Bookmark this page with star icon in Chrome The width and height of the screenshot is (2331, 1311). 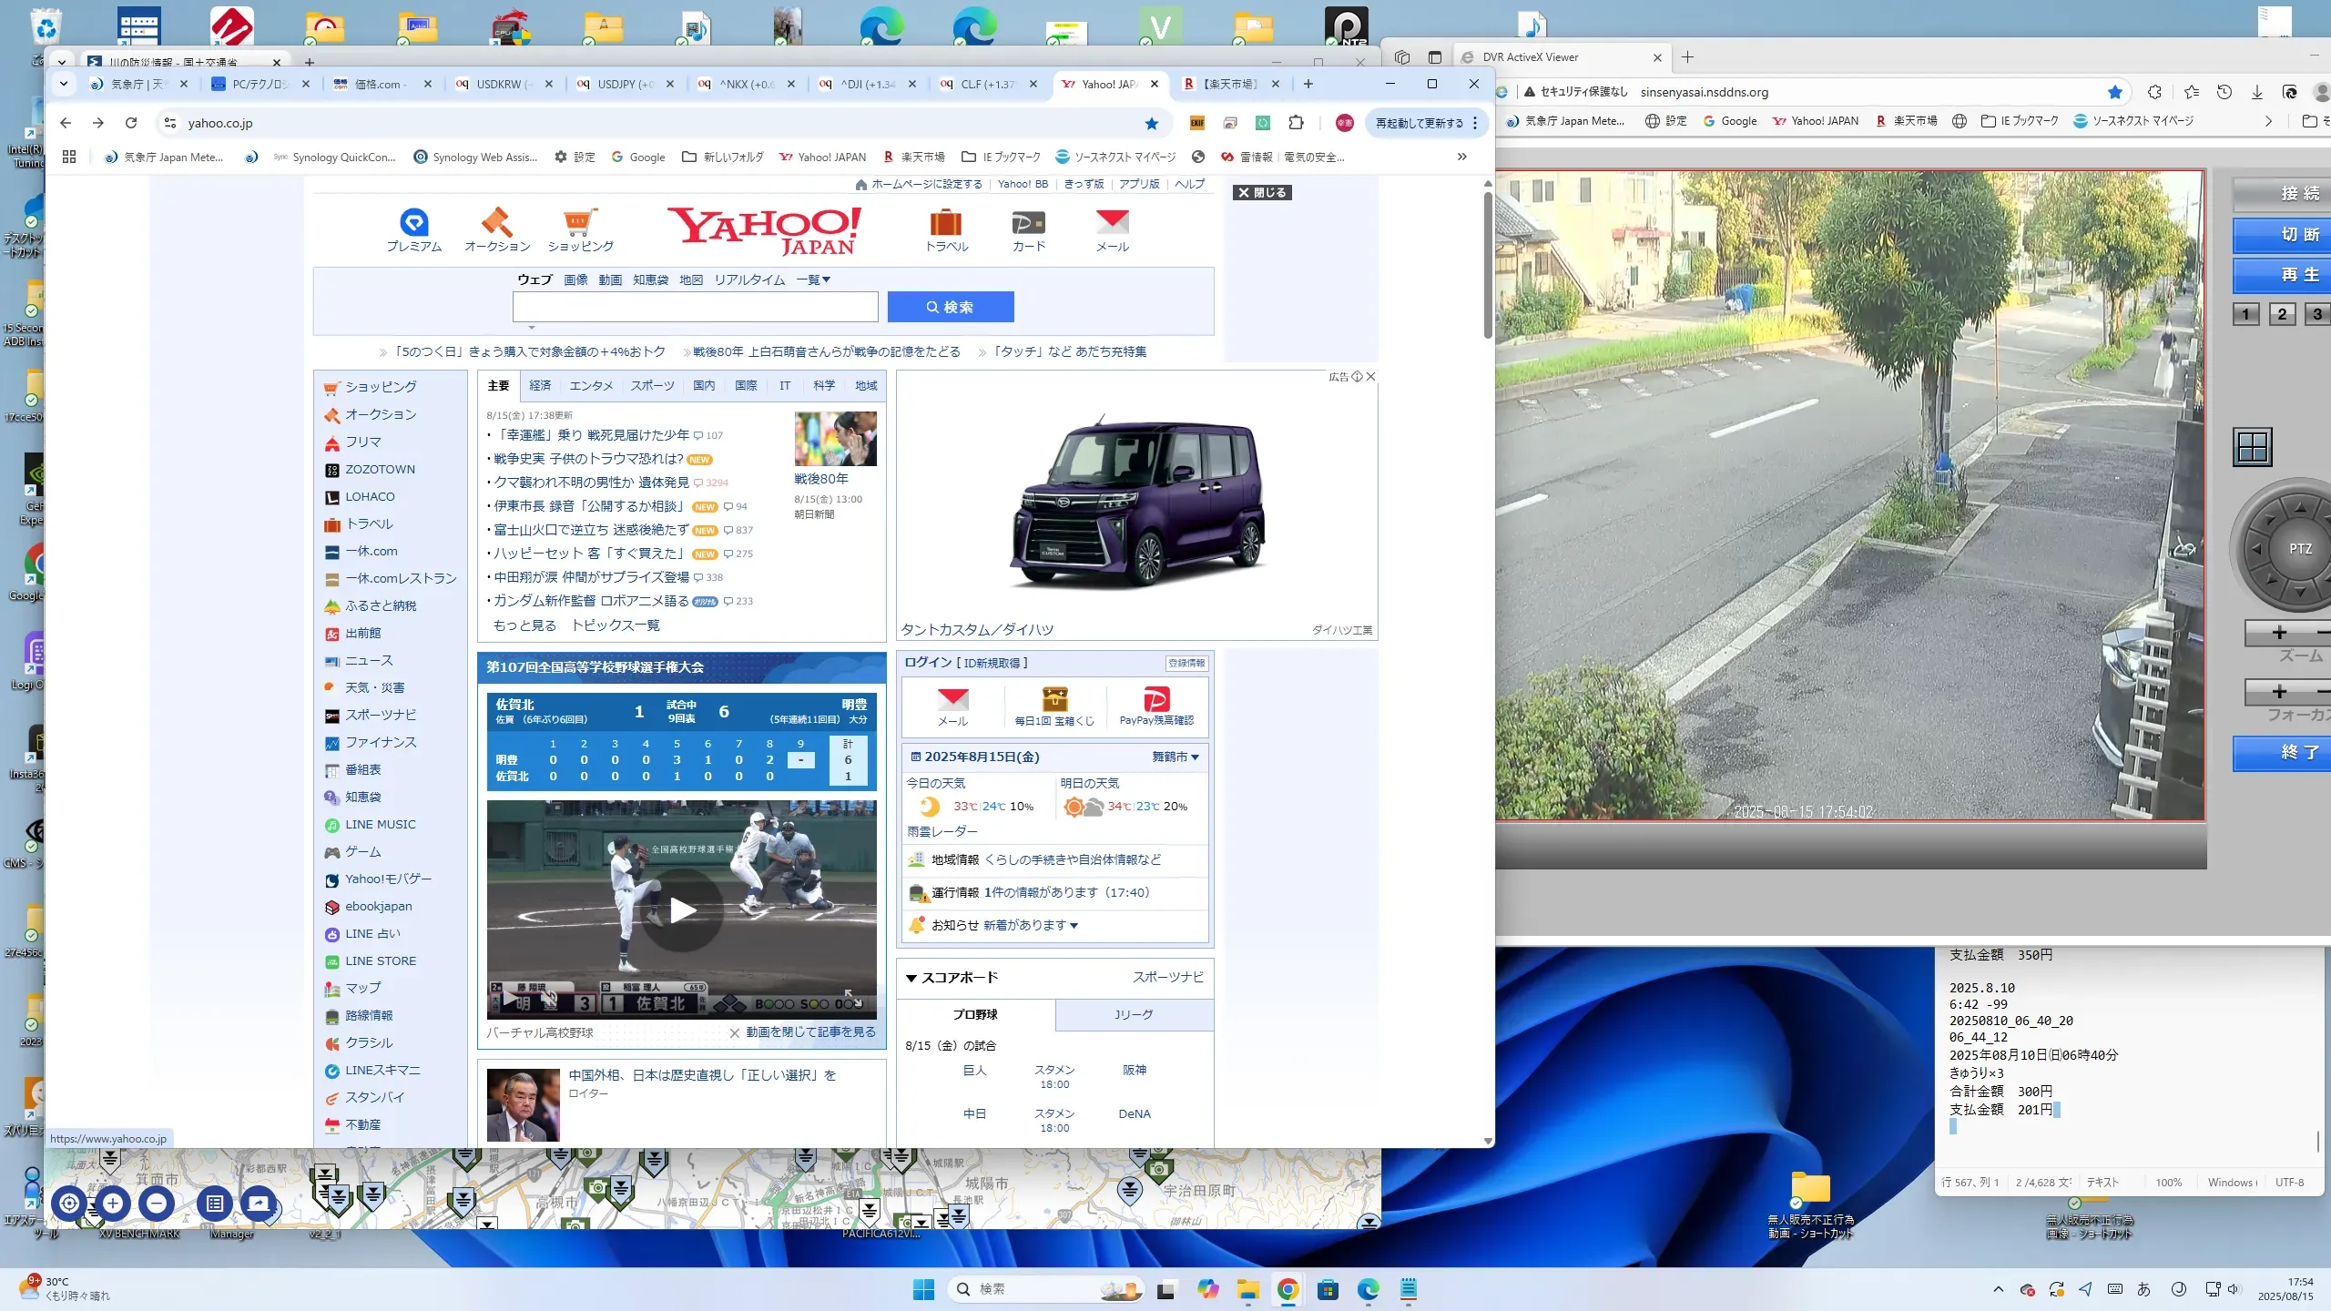1152,123
